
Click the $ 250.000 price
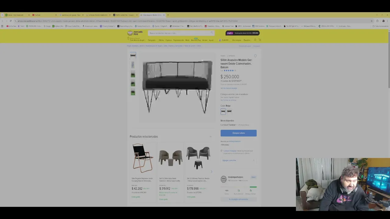click(x=230, y=77)
